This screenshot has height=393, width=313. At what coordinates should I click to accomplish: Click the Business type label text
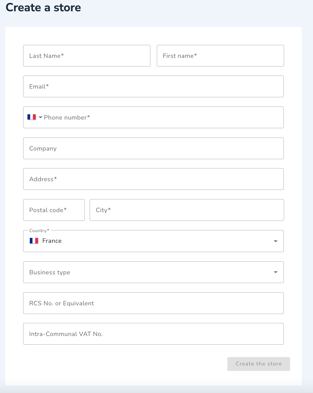50,272
